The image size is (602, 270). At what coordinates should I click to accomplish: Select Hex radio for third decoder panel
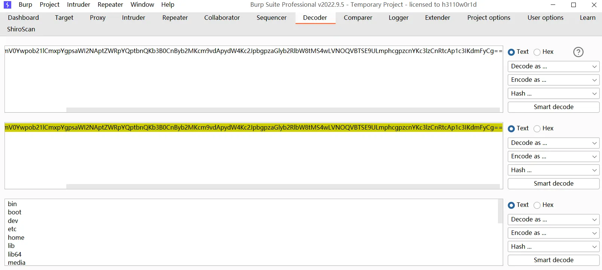click(537, 205)
